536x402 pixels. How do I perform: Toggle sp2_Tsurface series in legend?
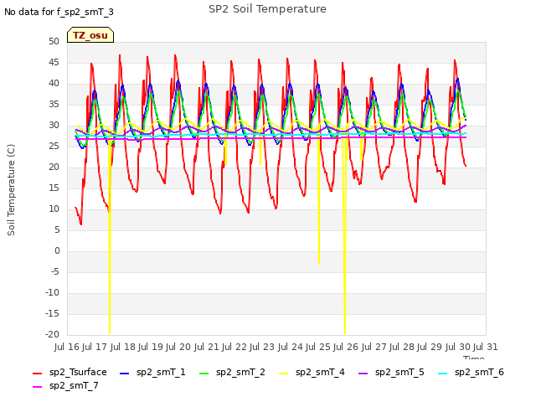[x=70, y=372]
